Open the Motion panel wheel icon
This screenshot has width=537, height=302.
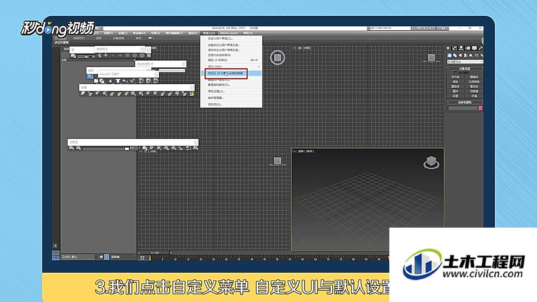(x=468, y=48)
